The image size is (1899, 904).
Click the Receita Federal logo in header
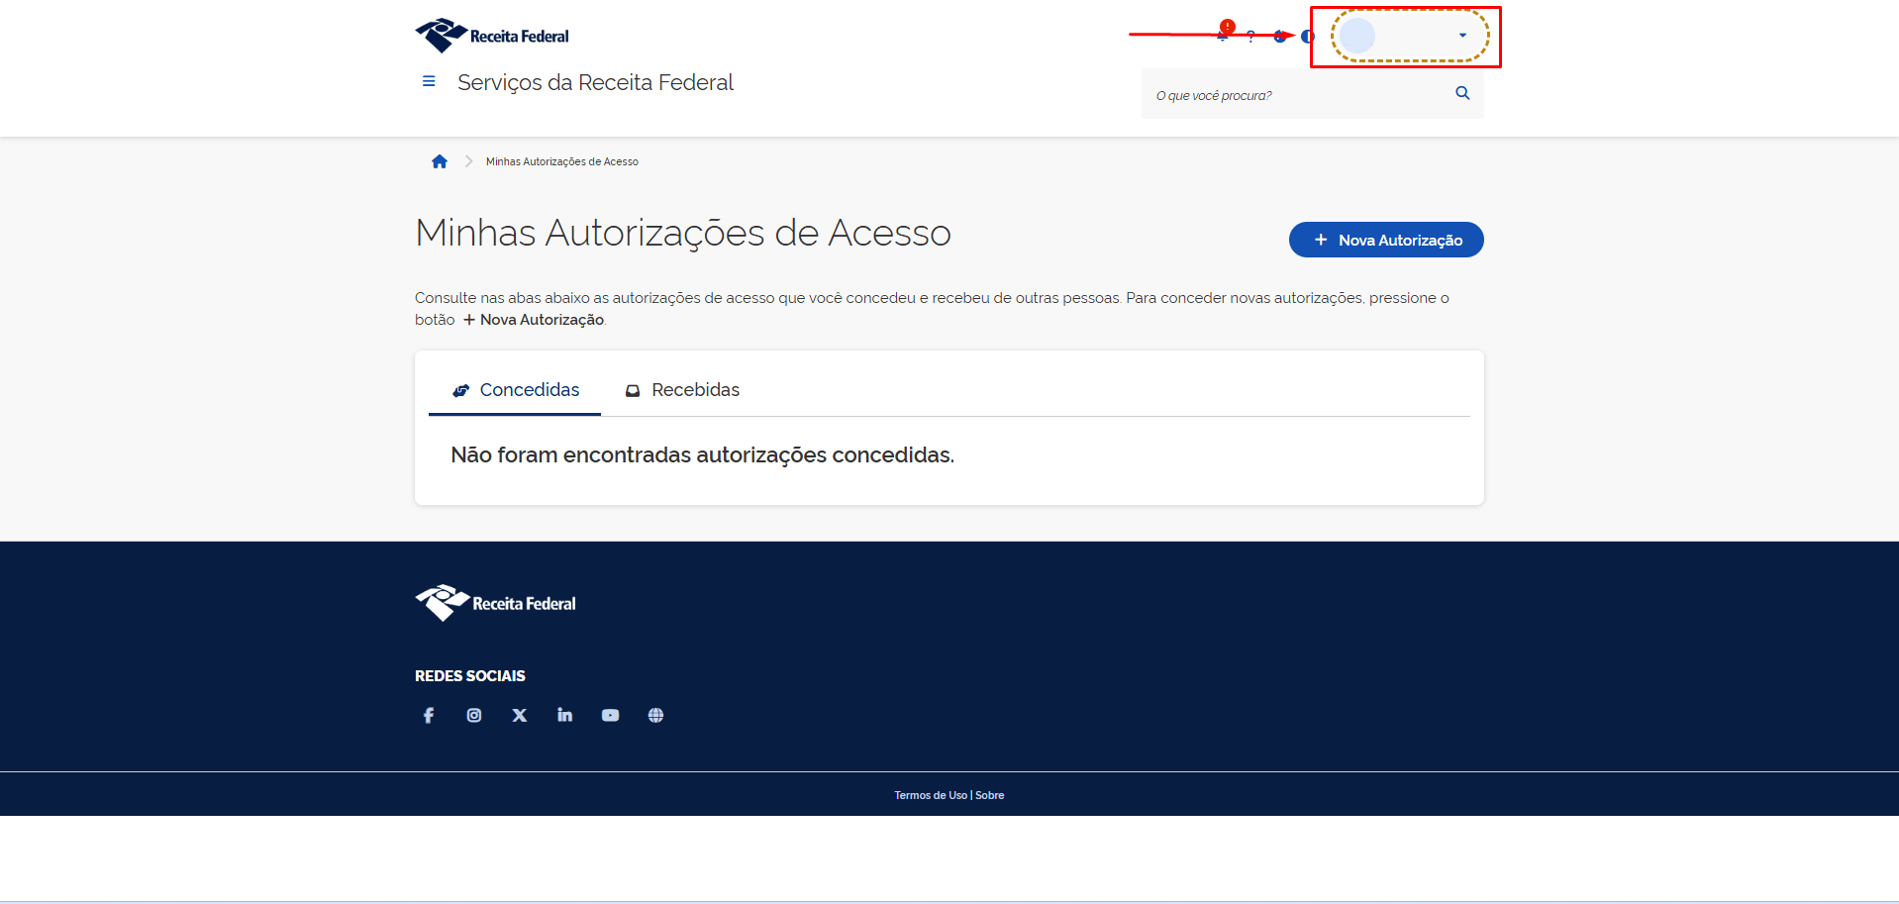pos(492,36)
